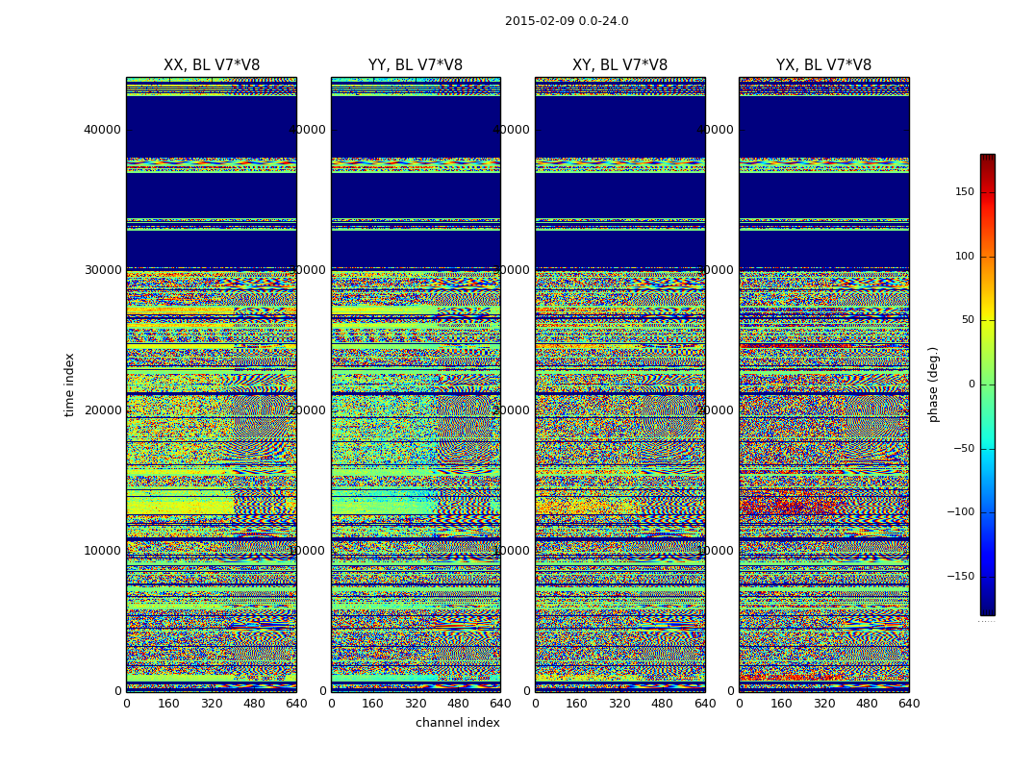The height and width of the screenshot is (769, 1010).
Task: Click the 'channel index' x-axis label
Action: [457, 723]
